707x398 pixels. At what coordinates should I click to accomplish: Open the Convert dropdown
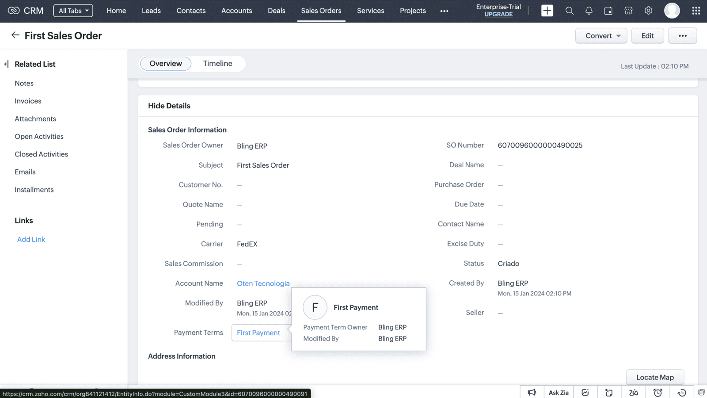pyautogui.click(x=601, y=36)
